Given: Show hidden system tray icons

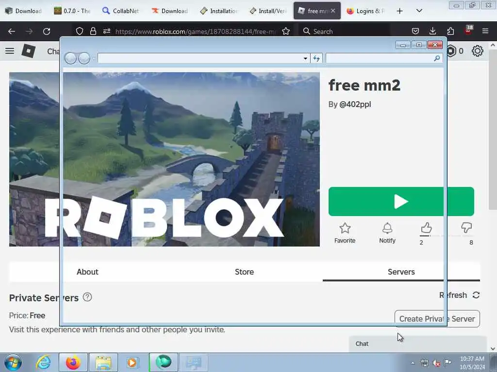Looking at the screenshot, I should pos(413,363).
